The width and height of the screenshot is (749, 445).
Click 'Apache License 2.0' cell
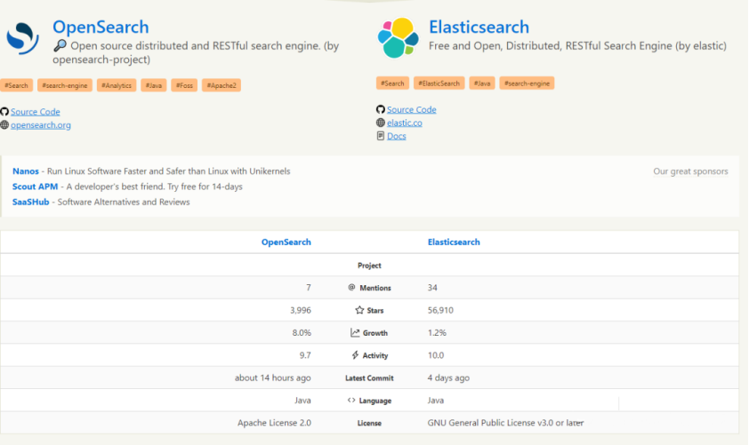coord(274,423)
